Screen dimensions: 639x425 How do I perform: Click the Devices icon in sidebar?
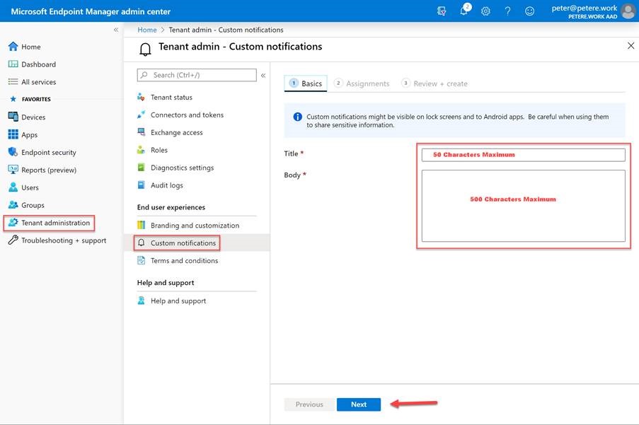[x=13, y=117]
